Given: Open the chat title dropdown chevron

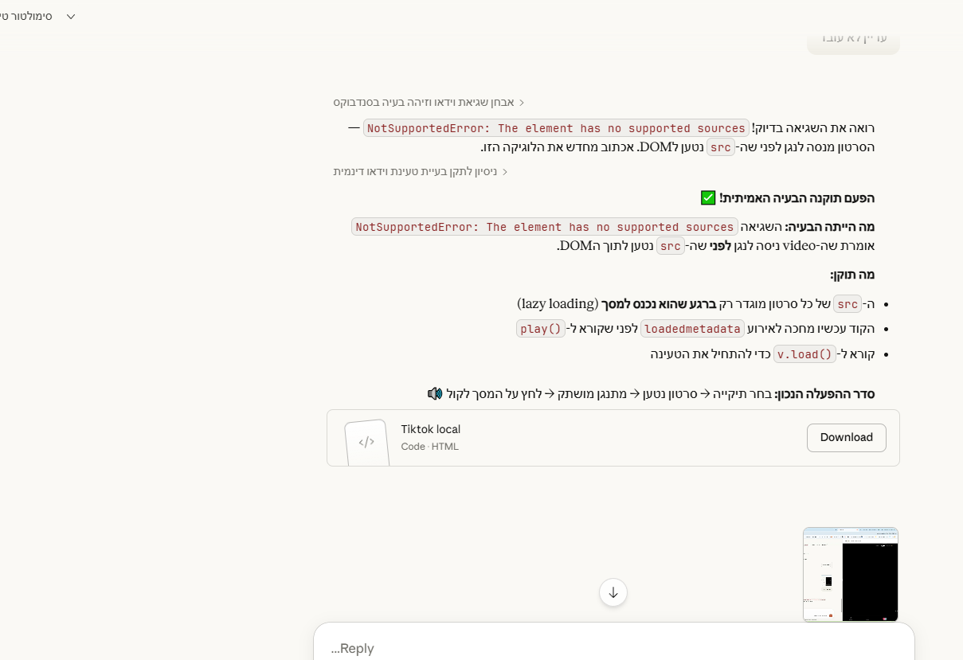Looking at the screenshot, I should click(71, 17).
